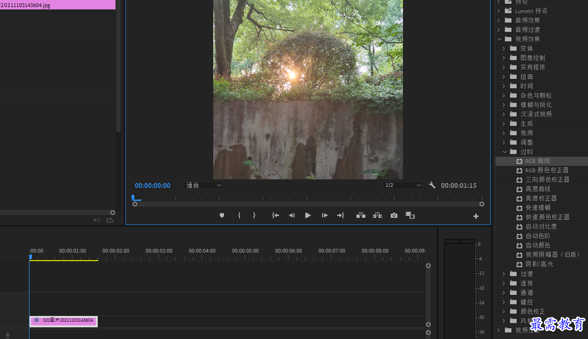Screen dimensions: 588x339
Task: Click the 00:00:01:15 duration readout
Action: (459, 185)
